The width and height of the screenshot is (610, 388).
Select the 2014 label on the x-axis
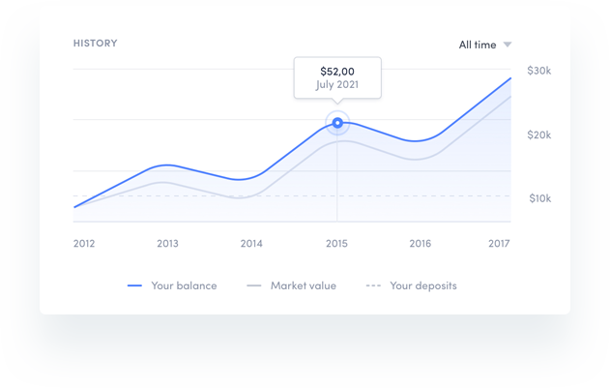pyautogui.click(x=251, y=244)
